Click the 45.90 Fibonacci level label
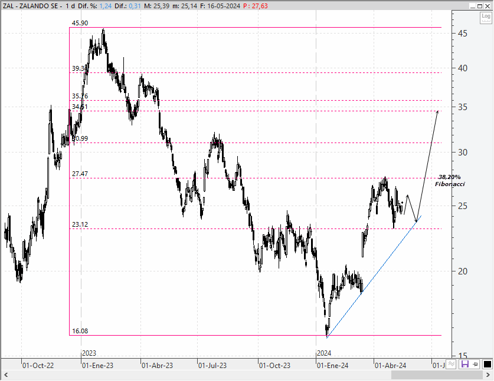The height and width of the screenshot is (381, 494). [x=80, y=23]
